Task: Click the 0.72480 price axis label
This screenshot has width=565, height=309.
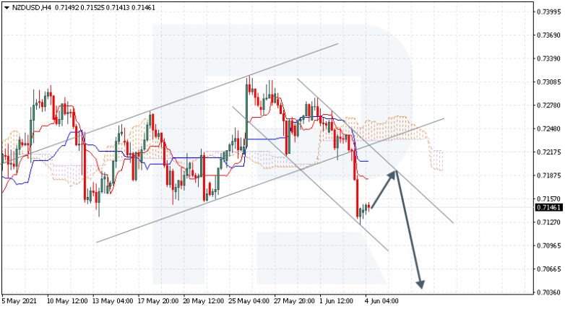Action: coord(549,129)
